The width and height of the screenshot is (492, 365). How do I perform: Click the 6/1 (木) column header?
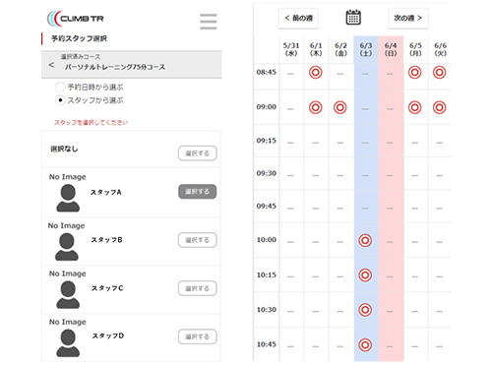tap(316, 49)
